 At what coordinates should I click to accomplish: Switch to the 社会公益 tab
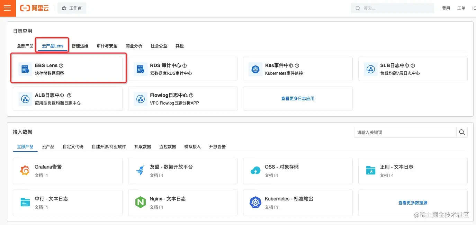(x=159, y=46)
